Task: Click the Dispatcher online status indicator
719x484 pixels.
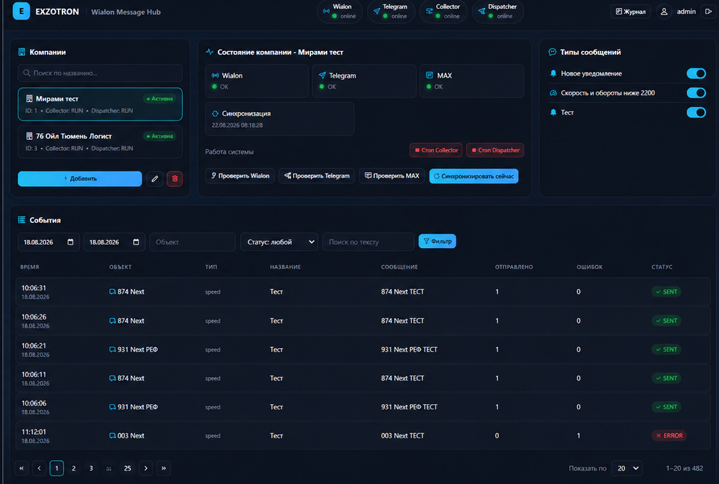Action: 497,11
